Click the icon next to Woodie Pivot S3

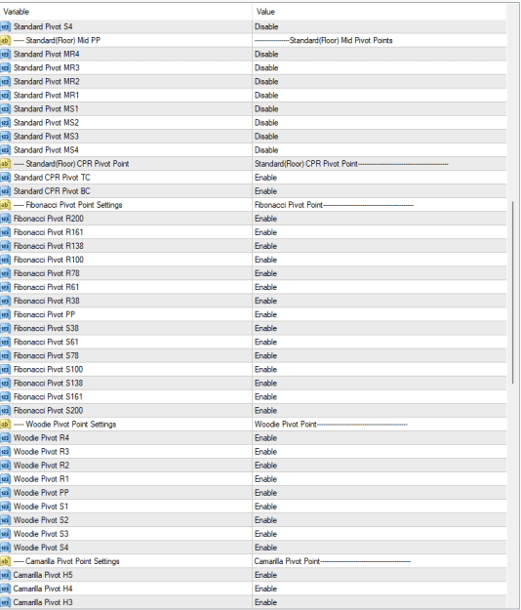[6, 534]
